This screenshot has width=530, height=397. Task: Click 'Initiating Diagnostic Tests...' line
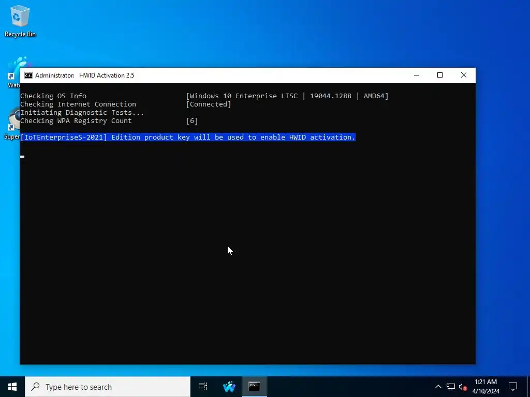point(82,112)
